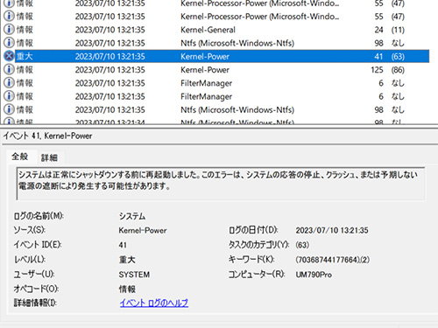Click the event description text box

(221, 184)
